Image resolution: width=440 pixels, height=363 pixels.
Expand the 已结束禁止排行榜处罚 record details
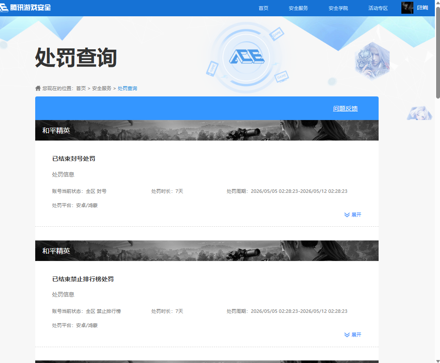pos(353,335)
